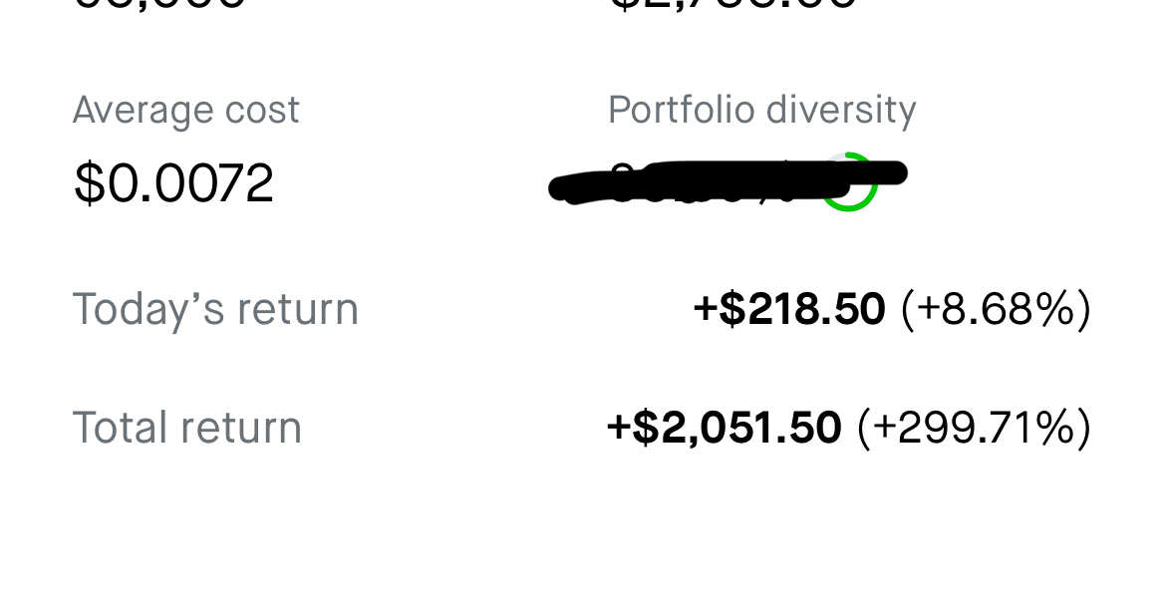Tap the word 'Today's' in Today's return
This screenshot has width=1166, height=611.
click(148, 308)
